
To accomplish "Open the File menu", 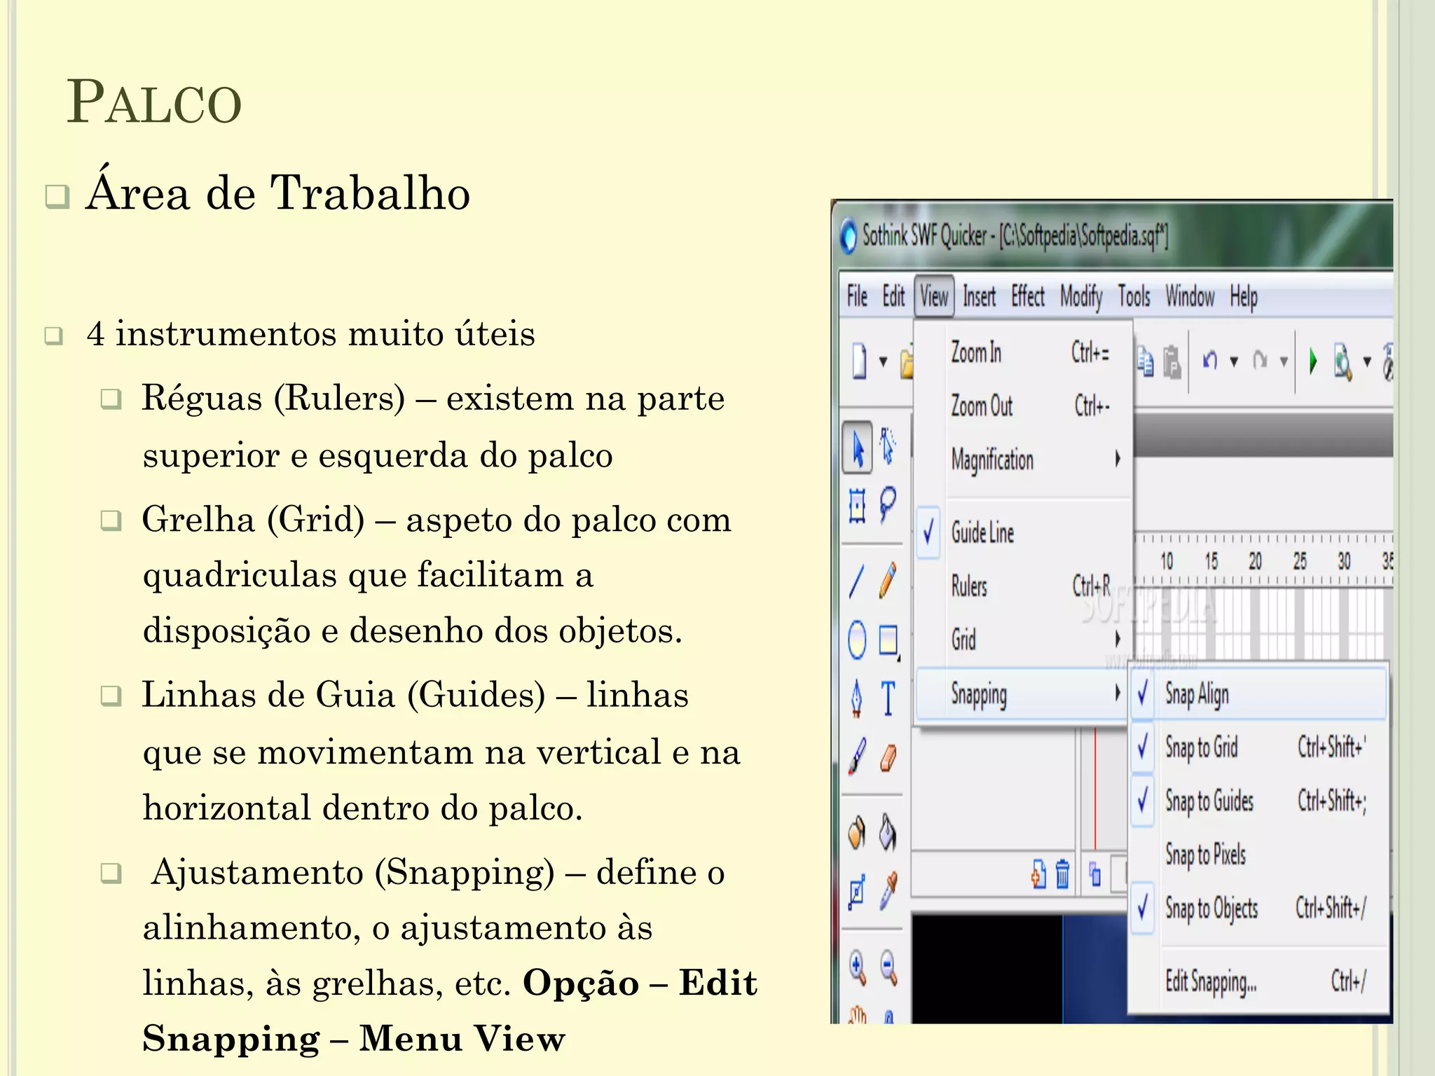I will click(858, 296).
